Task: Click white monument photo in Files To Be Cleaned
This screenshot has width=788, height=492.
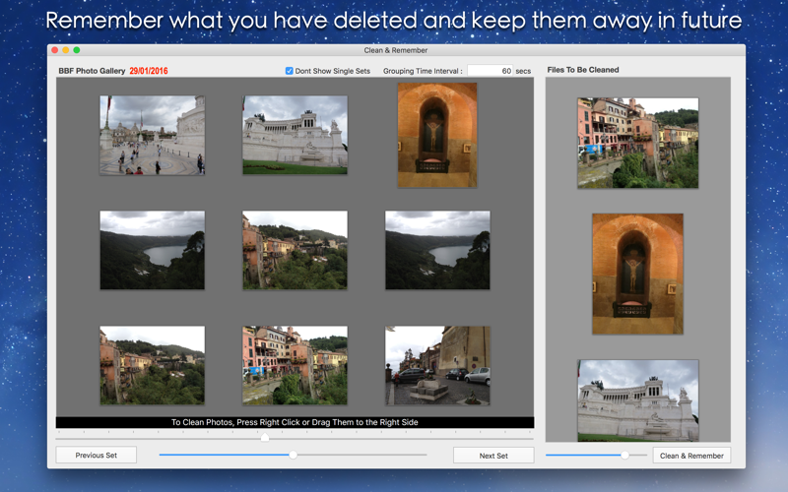Action: [637, 400]
